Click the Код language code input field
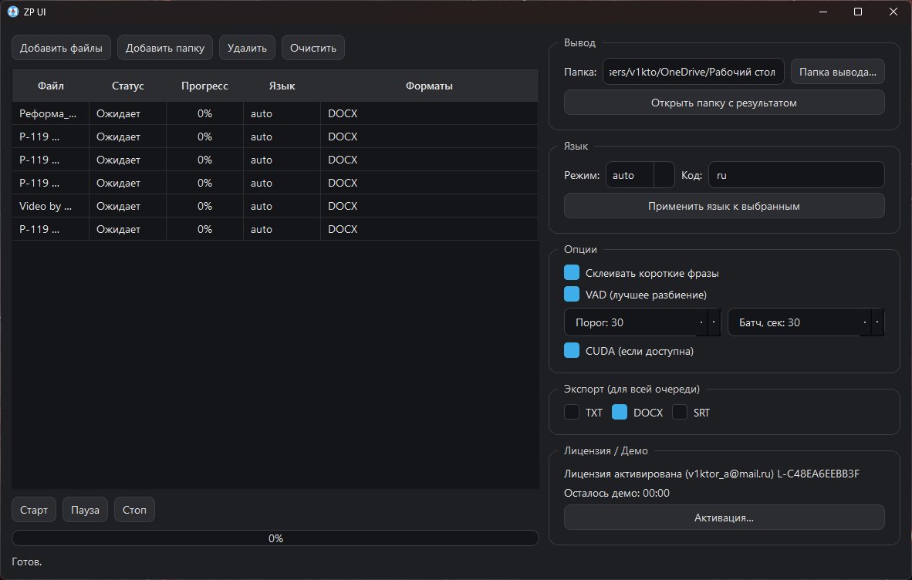Screen dimensions: 912x580 point(795,175)
